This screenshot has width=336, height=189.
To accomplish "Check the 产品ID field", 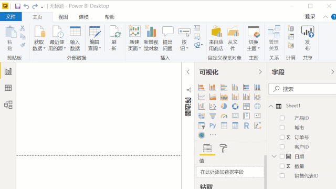I will coord(282,118).
